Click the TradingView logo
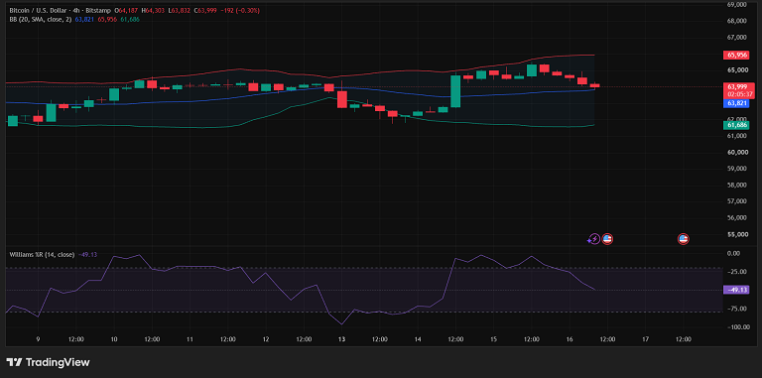 (x=48, y=362)
